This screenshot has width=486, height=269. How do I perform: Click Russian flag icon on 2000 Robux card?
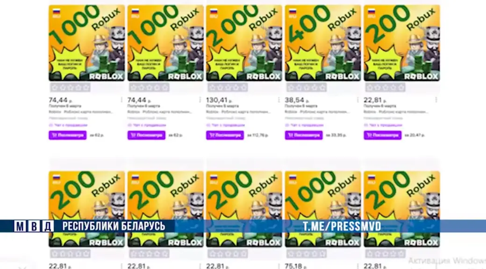click(x=214, y=12)
